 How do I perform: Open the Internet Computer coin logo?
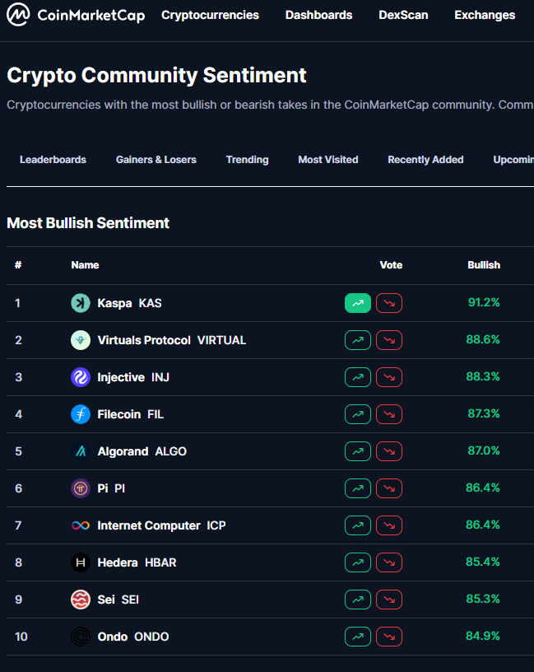(x=81, y=525)
